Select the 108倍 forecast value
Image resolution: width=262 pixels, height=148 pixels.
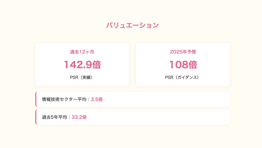tap(183, 65)
